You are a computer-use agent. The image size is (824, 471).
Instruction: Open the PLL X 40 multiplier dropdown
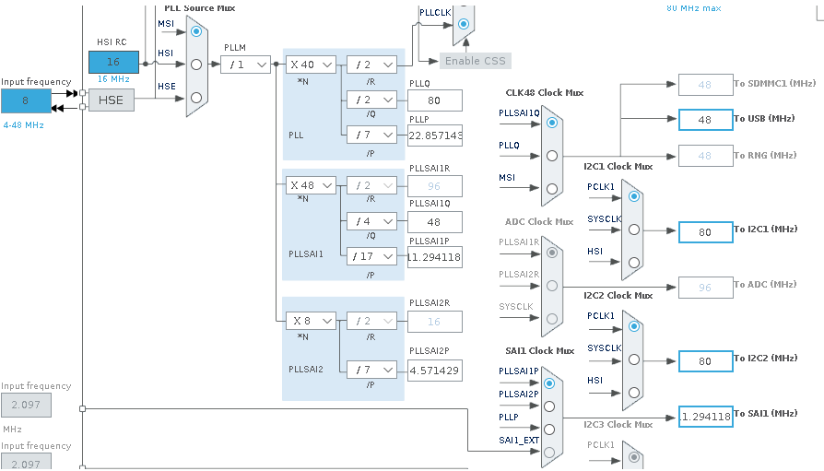[x=311, y=65]
